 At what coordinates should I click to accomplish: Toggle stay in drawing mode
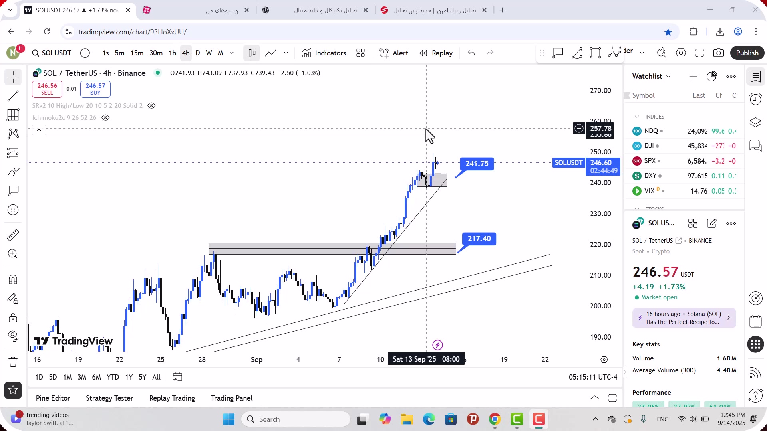click(13, 299)
